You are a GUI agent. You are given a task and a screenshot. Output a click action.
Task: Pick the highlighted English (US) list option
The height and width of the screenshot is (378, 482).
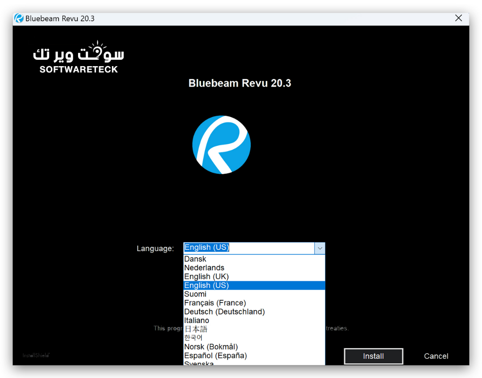click(207, 286)
